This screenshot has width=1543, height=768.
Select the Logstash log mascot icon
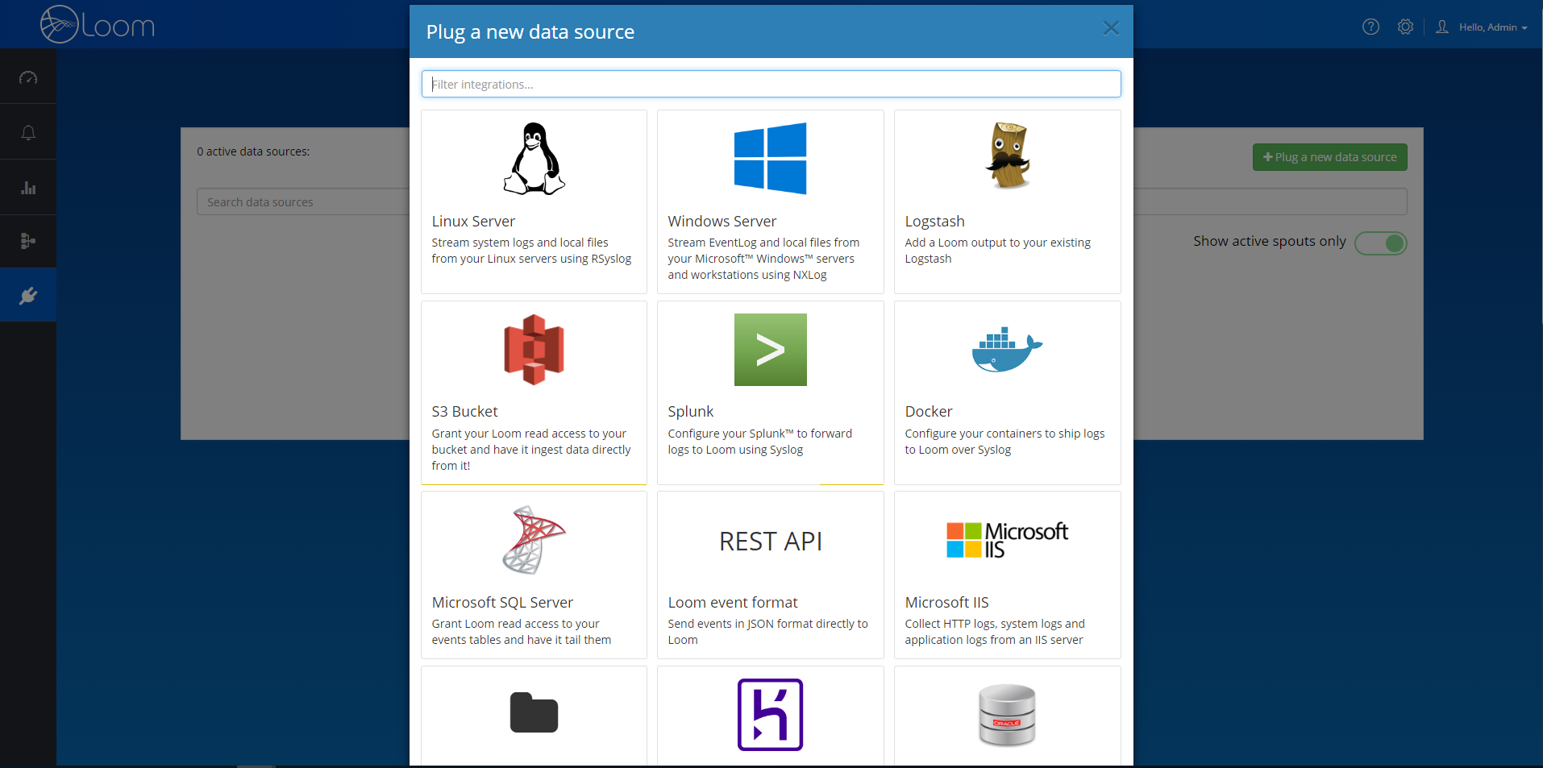click(1007, 156)
